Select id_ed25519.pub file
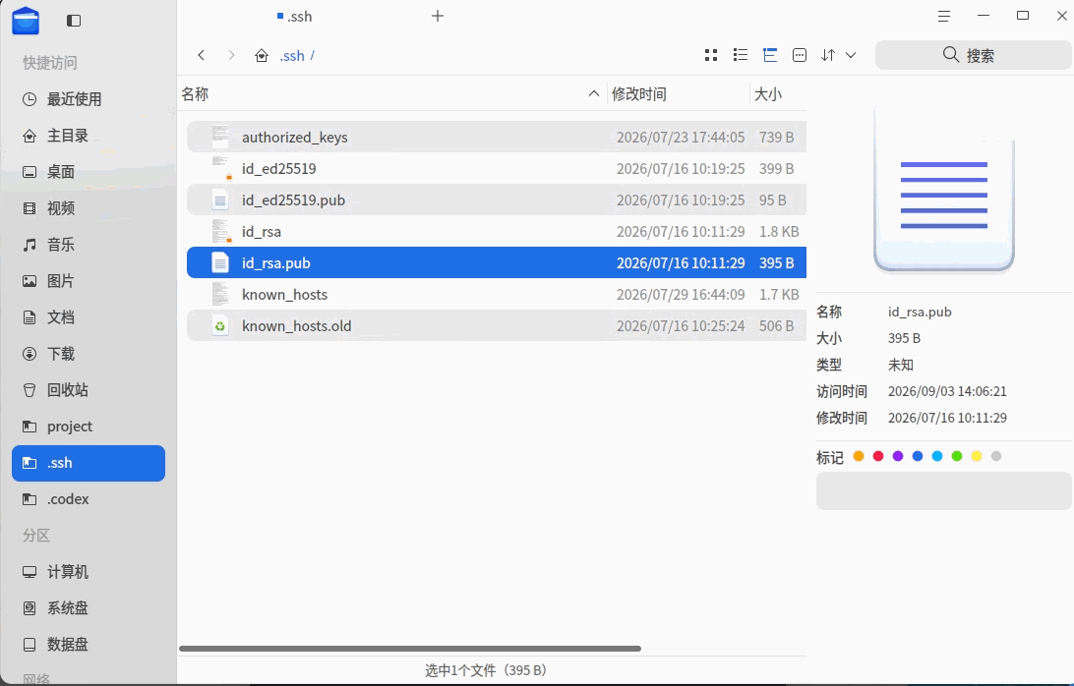Viewport: 1074px width, 686px height. (x=496, y=200)
